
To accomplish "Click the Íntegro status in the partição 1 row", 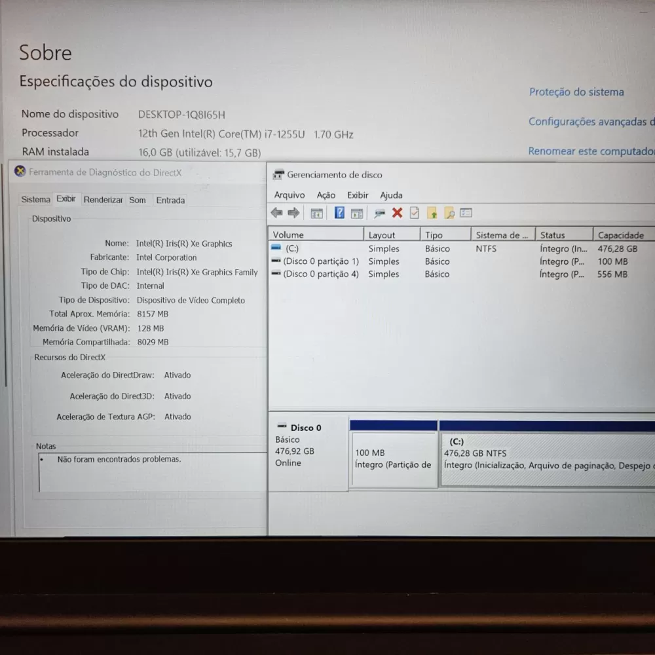I will coord(562,261).
